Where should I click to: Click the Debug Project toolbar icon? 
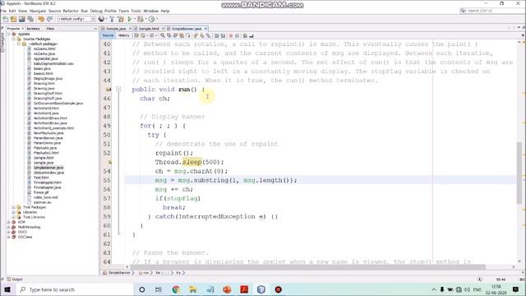click(x=141, y=19)
